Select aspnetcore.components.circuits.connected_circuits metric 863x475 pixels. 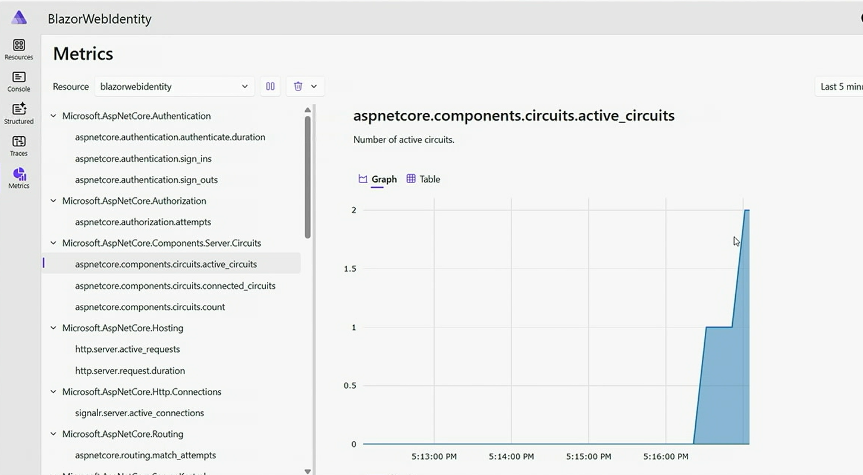coord(175,286)
